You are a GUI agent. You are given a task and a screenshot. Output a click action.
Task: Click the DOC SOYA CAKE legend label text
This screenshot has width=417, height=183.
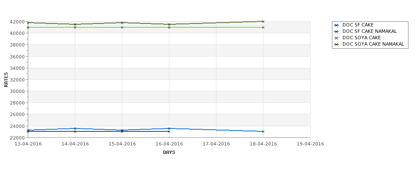362,38
